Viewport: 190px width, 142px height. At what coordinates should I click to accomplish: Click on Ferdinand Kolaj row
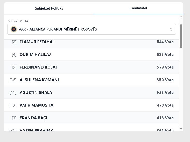38,67
